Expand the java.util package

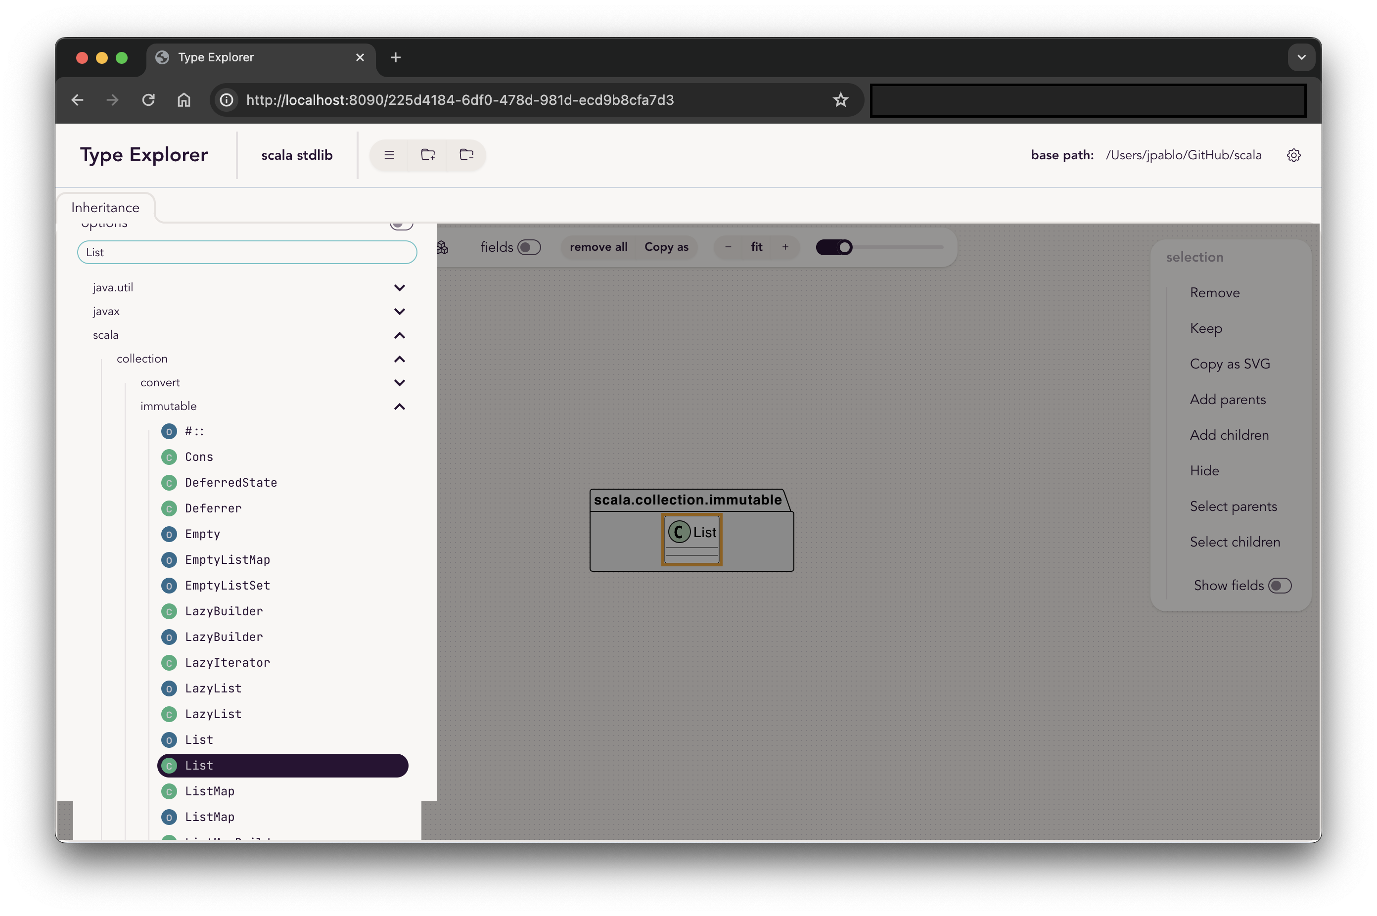pyautogui.click(x=400, y=287)
